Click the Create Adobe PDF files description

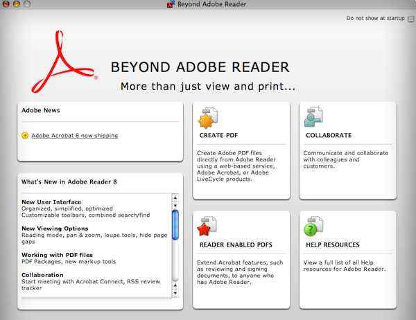[x=236, y=166]
